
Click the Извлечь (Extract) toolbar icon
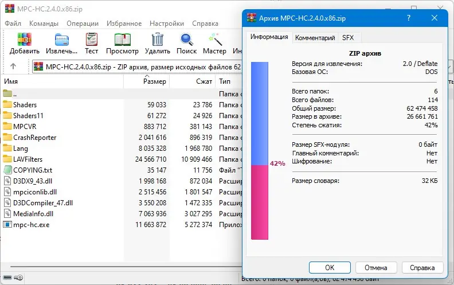62,40
